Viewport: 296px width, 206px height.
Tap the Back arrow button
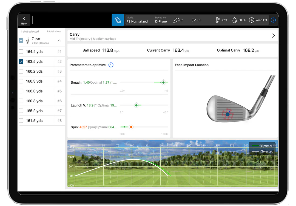[x=24, y=20]
